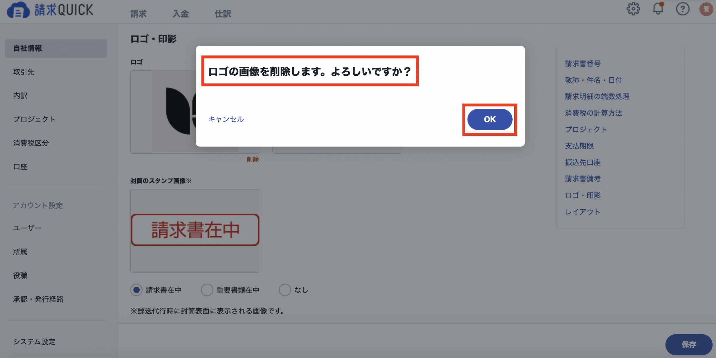The image size is (716, 358).
Task: Click the 封筒のスタンプ画像 label
Action: click(x=161, y=181)
